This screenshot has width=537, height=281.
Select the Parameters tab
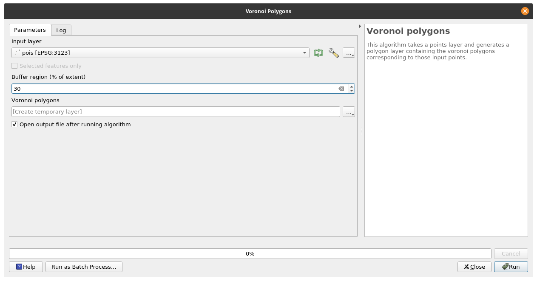click(30, 30)
